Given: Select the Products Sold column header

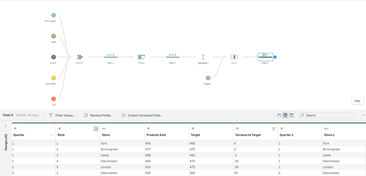Looking at the screenshot, I should [x=156, y=135].
